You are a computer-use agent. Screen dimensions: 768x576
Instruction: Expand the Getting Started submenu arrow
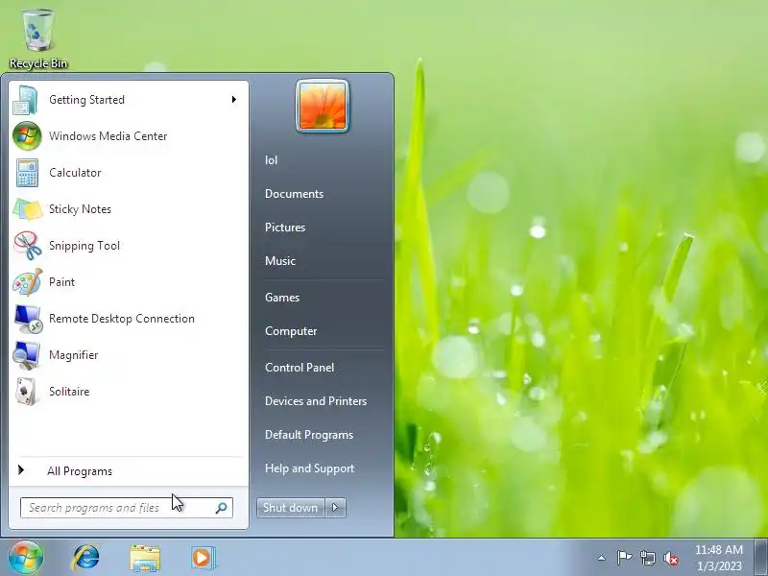click(234, 100)
